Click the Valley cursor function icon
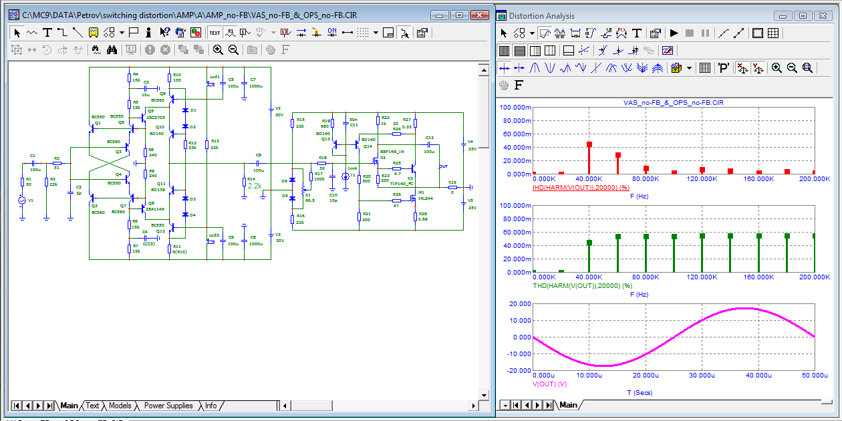The height and width of the screenshot is (421, 842). [x=550, y=67]
